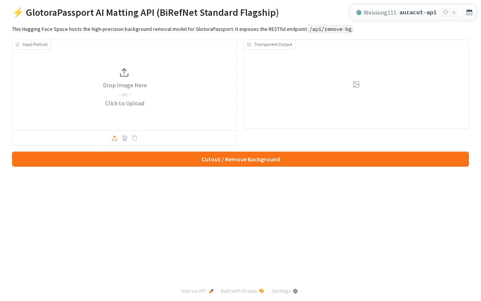Open the auracut-api Space link
Image resolution: width=481 pixels, height=301 pixels.
418,12
